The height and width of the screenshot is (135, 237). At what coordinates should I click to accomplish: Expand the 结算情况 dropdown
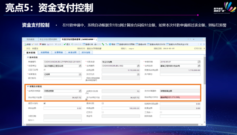click(x=80, y=74)
